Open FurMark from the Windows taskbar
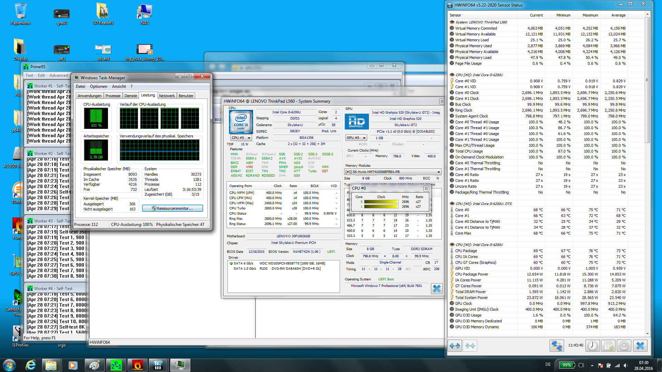The height and width of the screenshot is (372, 662). (137, 365)
